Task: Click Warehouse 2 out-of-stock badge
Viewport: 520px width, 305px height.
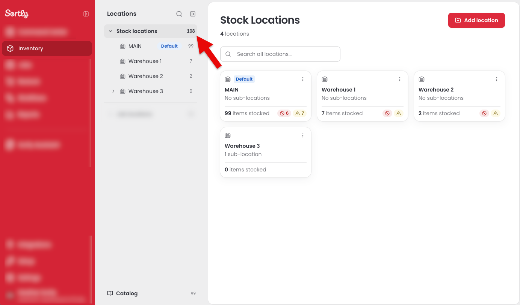Action: [484, 113]
